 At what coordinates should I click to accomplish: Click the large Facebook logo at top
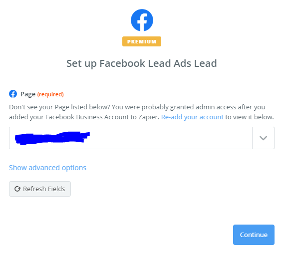click(x=142, y=20)
